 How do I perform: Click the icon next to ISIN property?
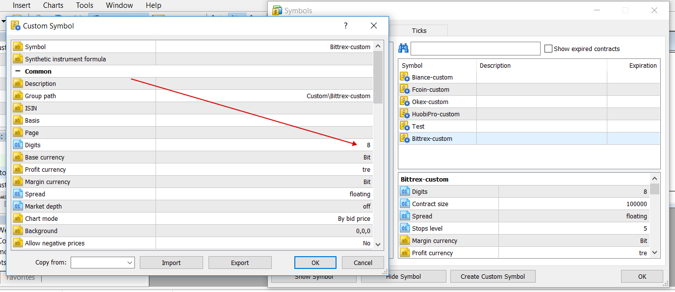point(18,108)
